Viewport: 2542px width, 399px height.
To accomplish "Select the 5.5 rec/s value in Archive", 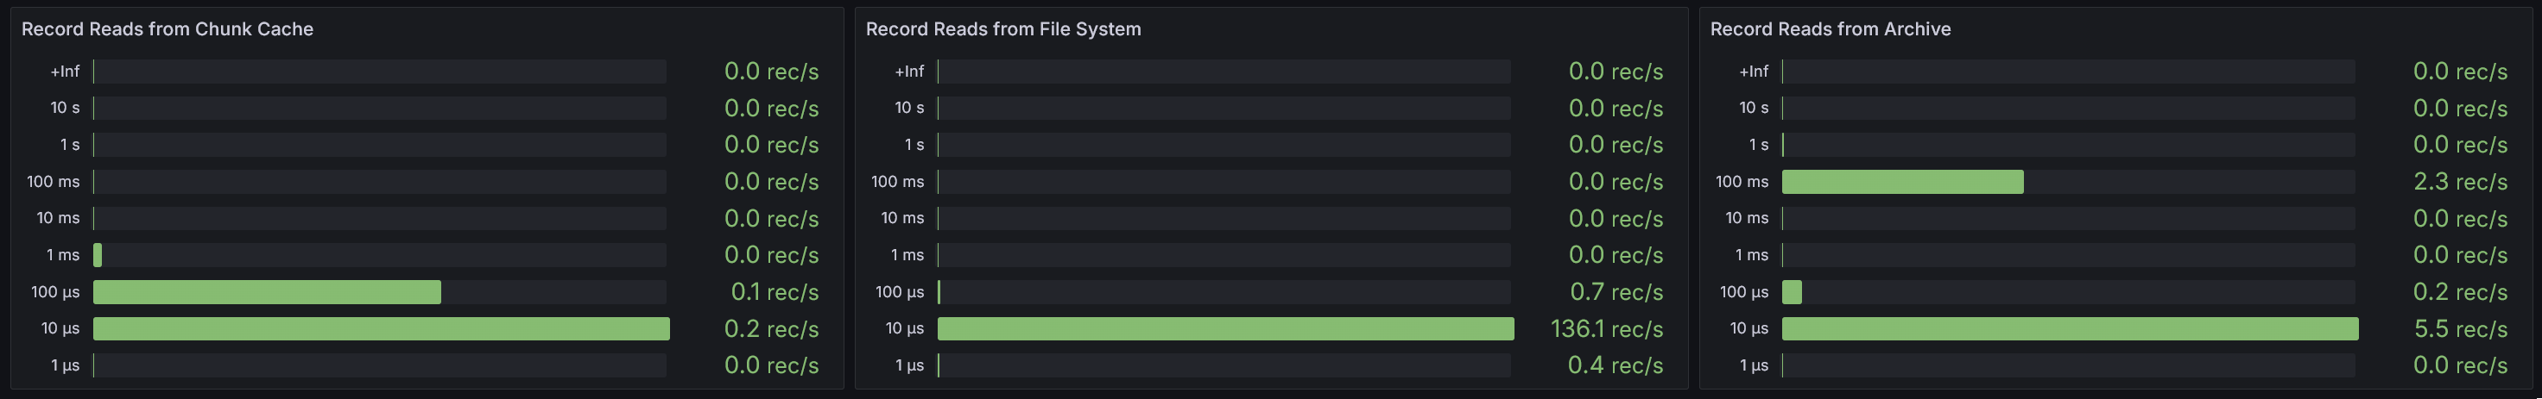I will tap(2459, 329).
